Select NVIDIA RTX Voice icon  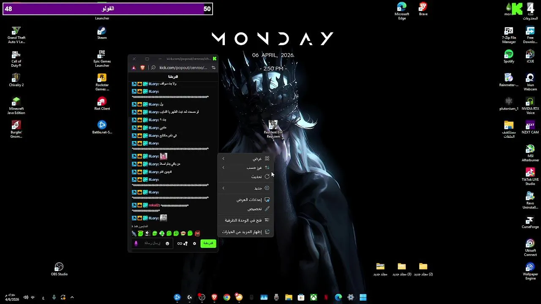tap(530, 106)
